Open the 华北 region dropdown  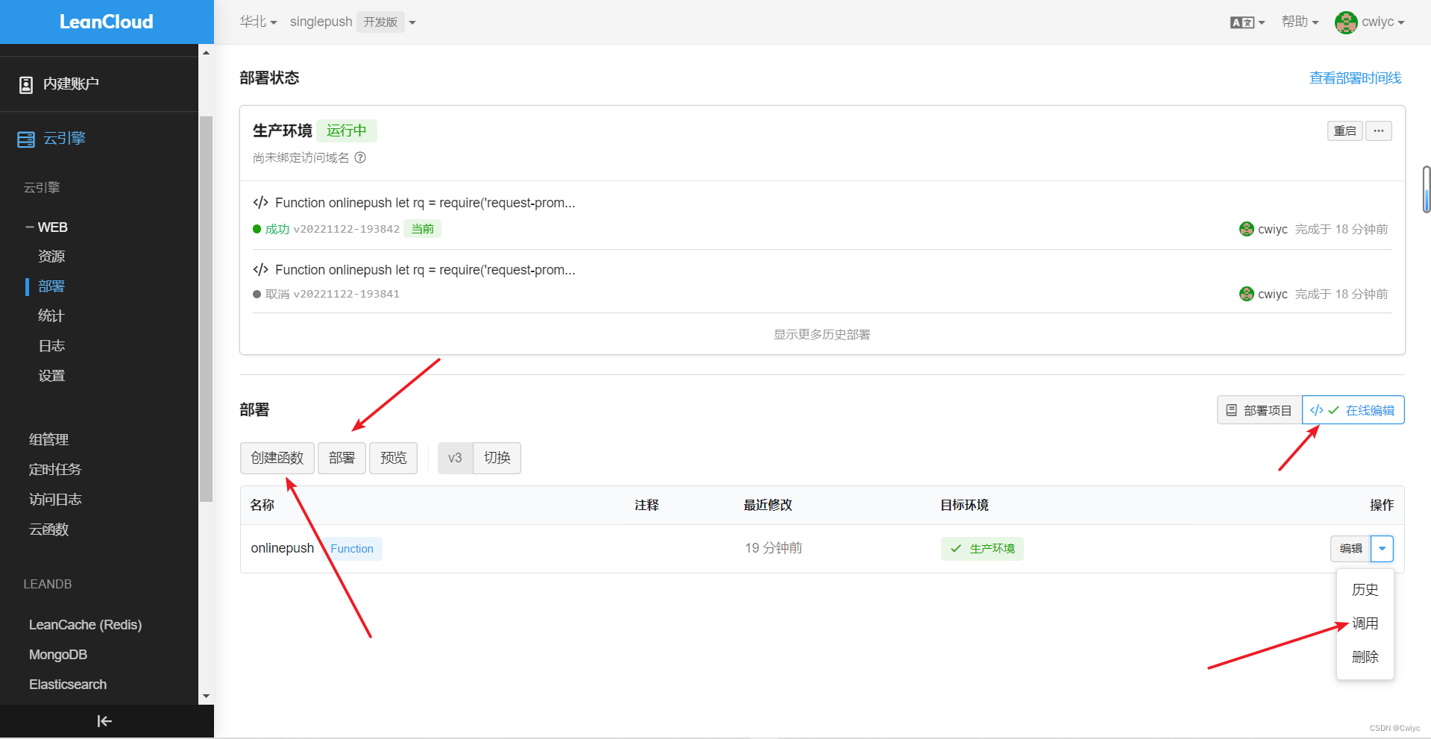pyautogui.click(x=258, y=22)
